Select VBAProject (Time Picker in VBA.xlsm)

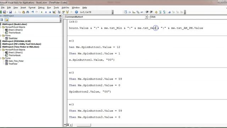(21, 47)
